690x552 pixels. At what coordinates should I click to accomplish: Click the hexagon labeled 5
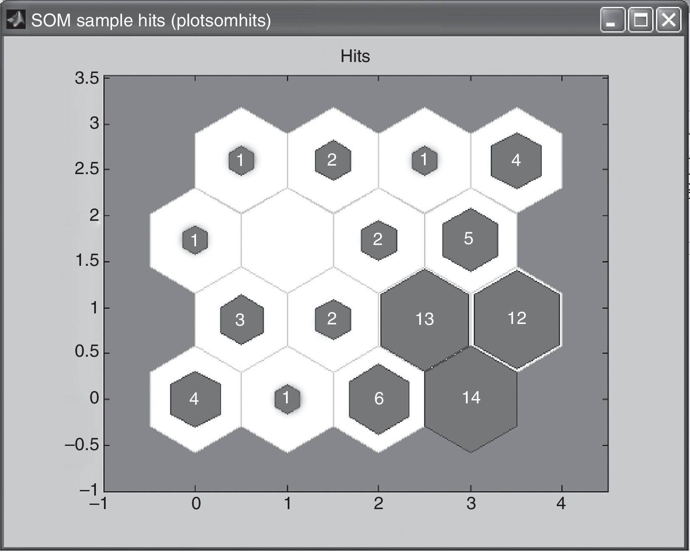(470, 239)
